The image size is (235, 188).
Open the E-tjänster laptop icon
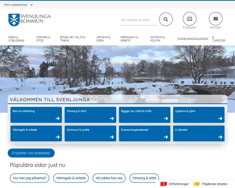click(x=190, y=19)
